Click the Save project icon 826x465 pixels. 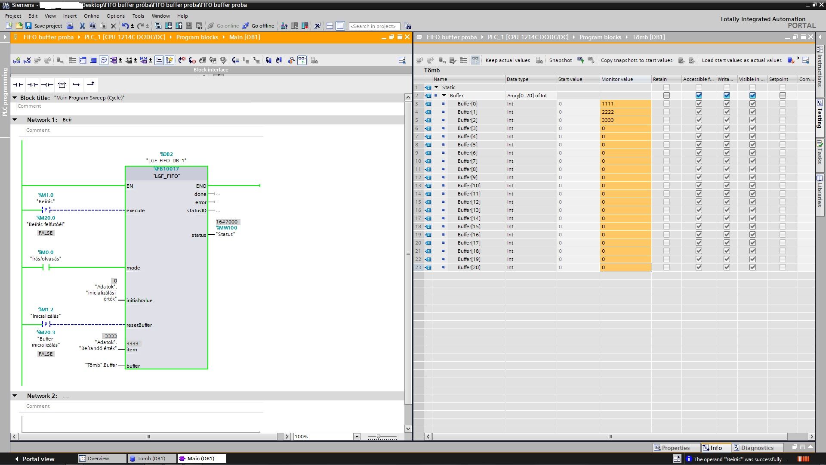[28, 26]
